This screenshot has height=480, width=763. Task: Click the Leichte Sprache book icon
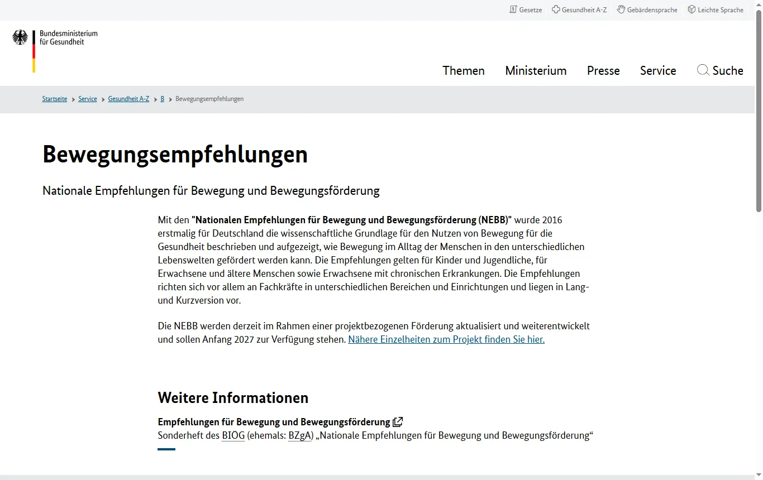tap(692, 9)
